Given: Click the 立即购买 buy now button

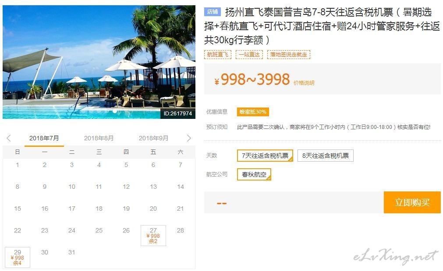Looking at the screenshot, I should [x=412, y=202].
